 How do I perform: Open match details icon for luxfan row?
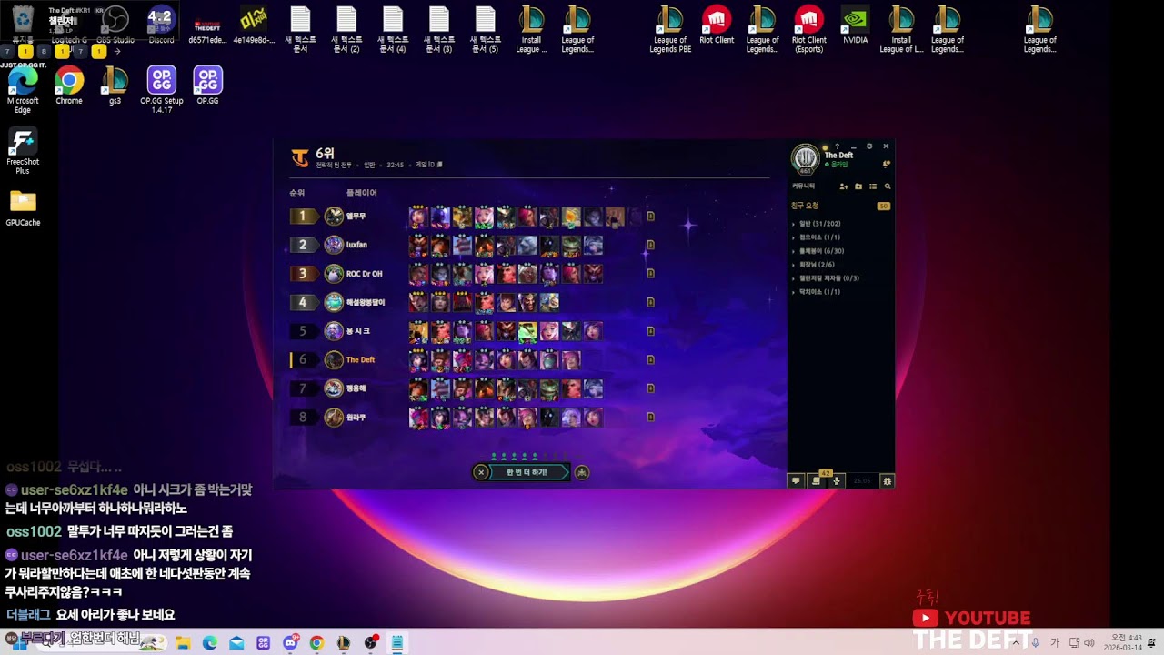650,246
